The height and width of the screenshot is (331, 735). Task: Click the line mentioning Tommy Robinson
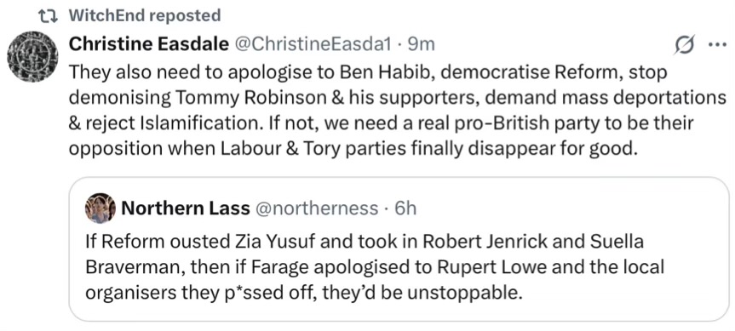tap(397, 98)
